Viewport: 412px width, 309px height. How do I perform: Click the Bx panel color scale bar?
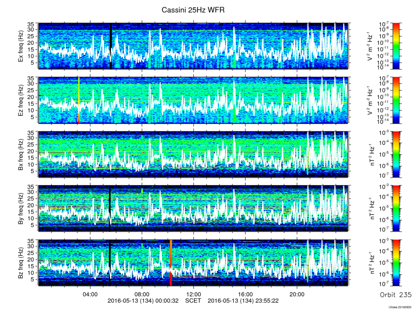click(x=396, y=154)
